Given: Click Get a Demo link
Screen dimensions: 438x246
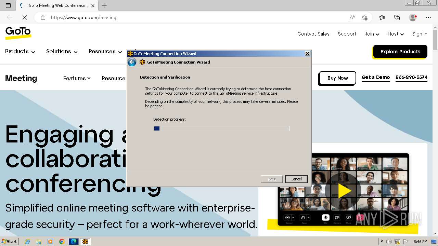Looking at the screenshot, I should tap(376, 77).
